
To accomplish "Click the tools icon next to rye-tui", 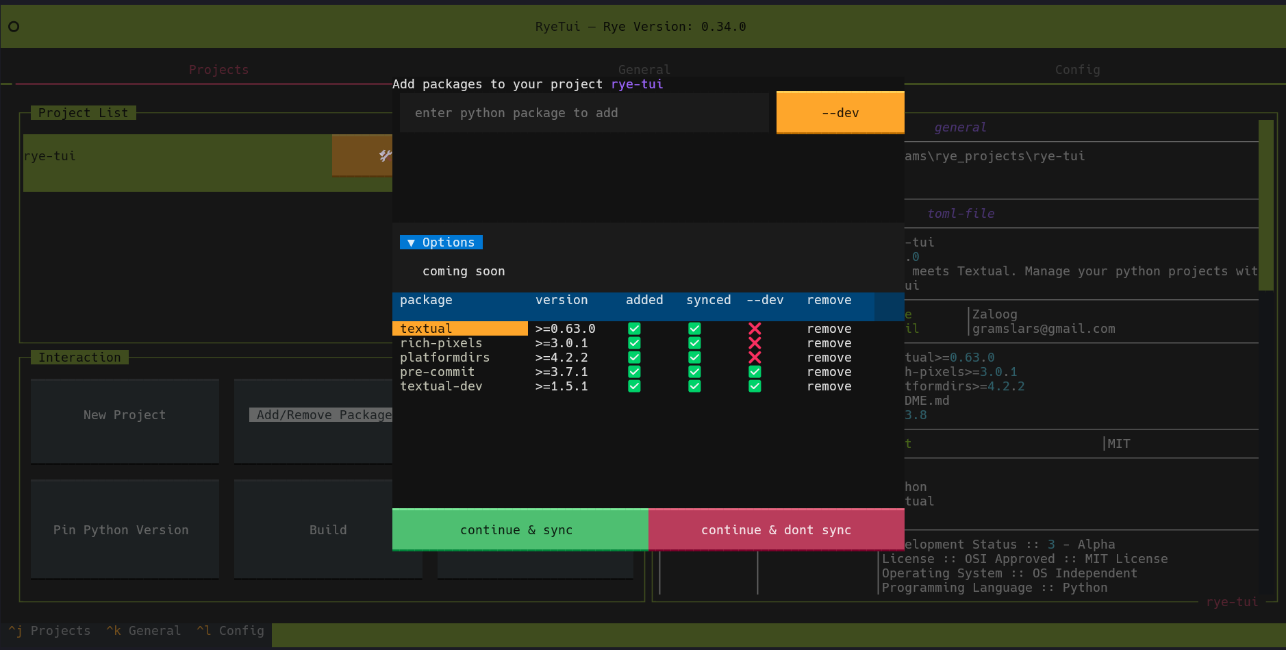I will (x=386, y=155).
